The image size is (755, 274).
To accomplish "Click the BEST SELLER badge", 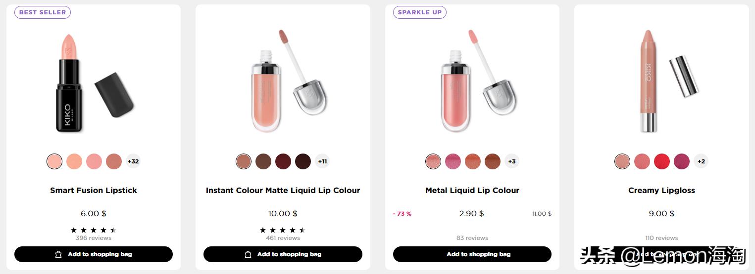I will (43, 12).
